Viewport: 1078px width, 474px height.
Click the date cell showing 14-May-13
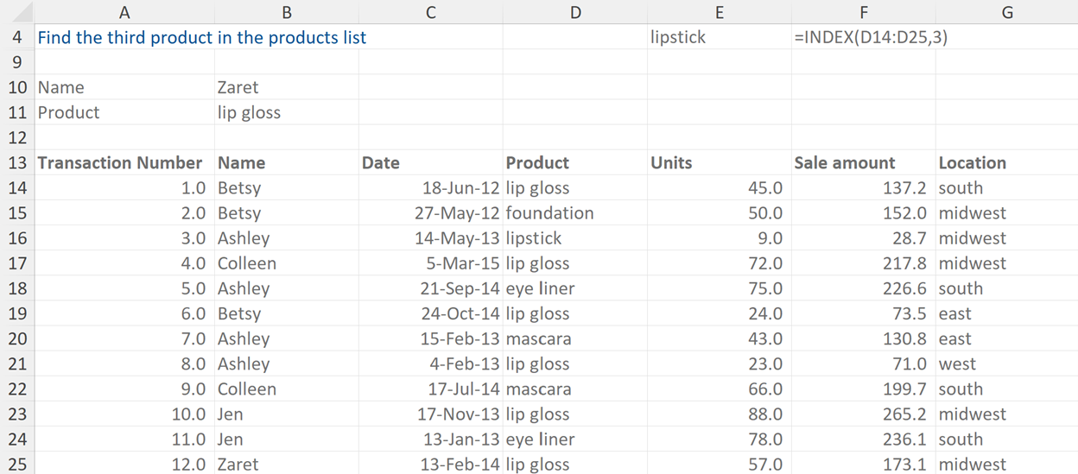pyautogui.click(x=457, y=238)
